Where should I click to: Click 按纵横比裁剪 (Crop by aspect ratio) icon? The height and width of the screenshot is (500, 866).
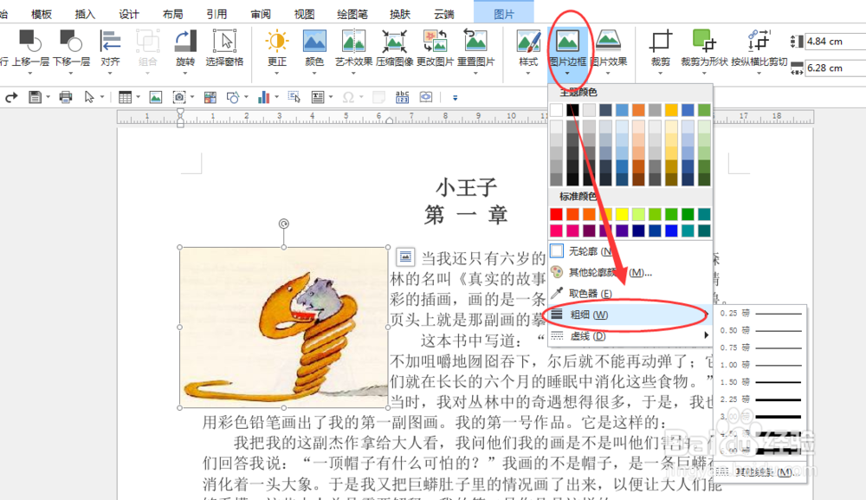[x=759, y=41]
